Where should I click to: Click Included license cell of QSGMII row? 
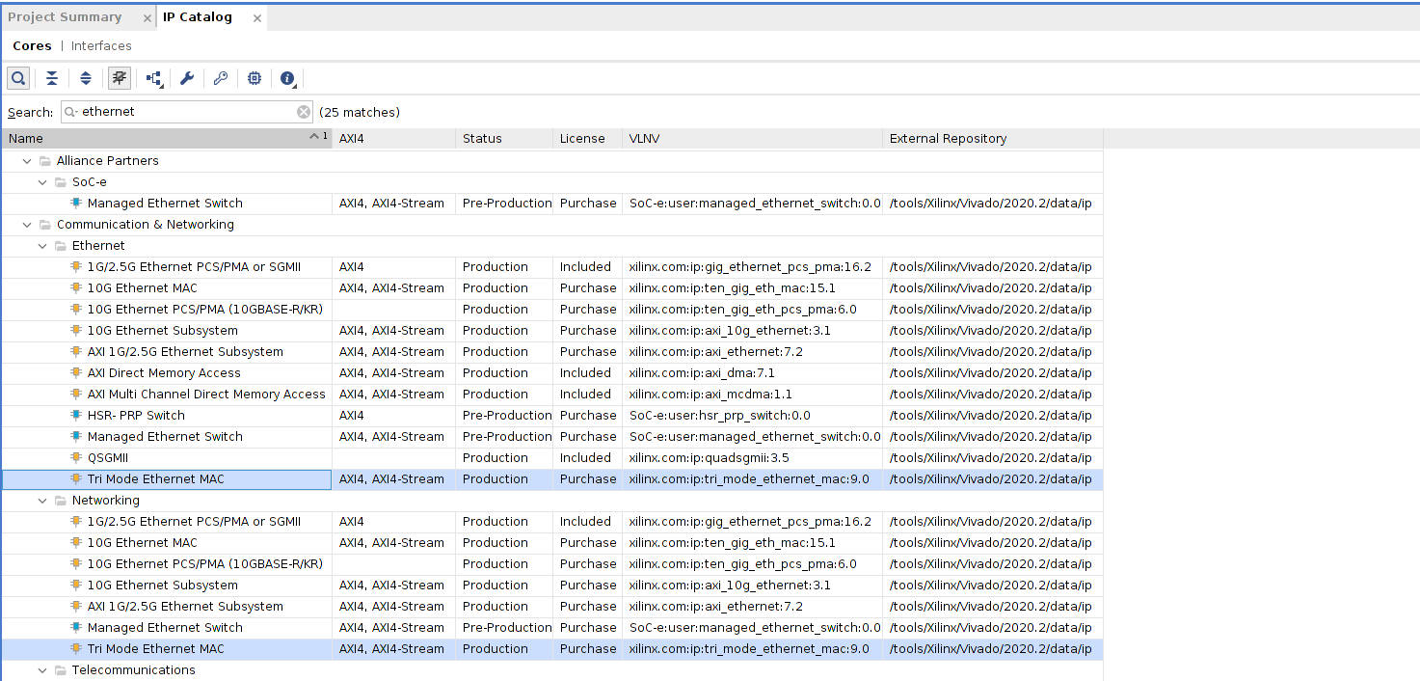(585, 458)
